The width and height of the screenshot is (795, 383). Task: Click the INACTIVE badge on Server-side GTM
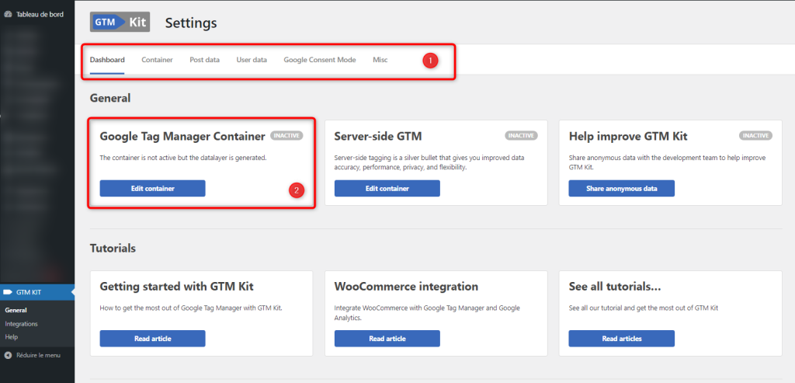tap(521, 135)
